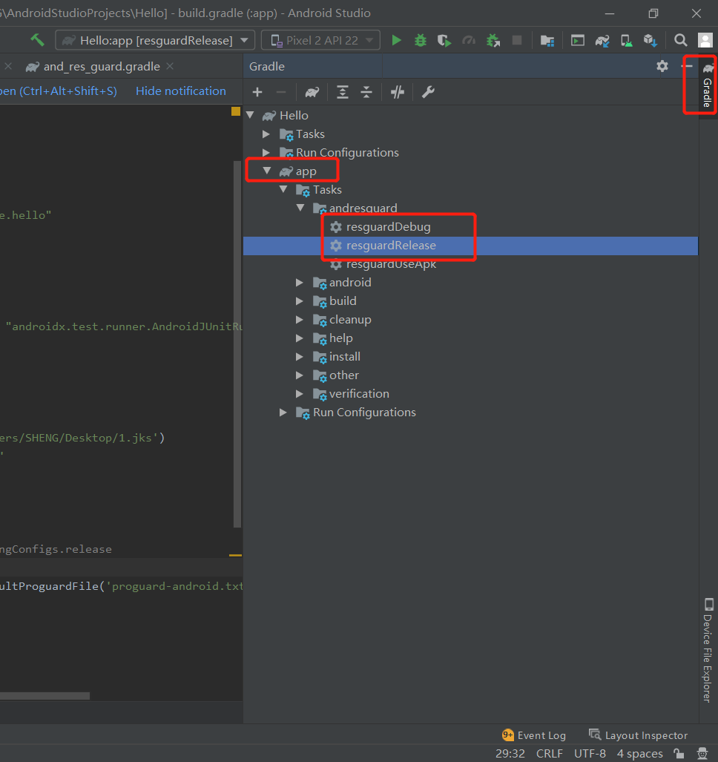Start debugging with the bug icon
718x762 pixels.
pos(421,40)
